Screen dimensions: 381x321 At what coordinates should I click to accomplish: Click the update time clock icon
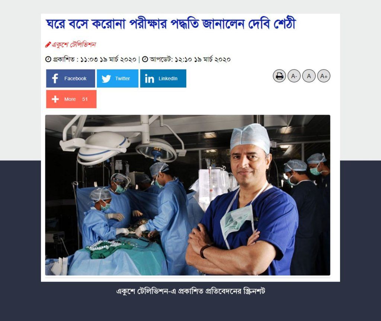(145, 59)
